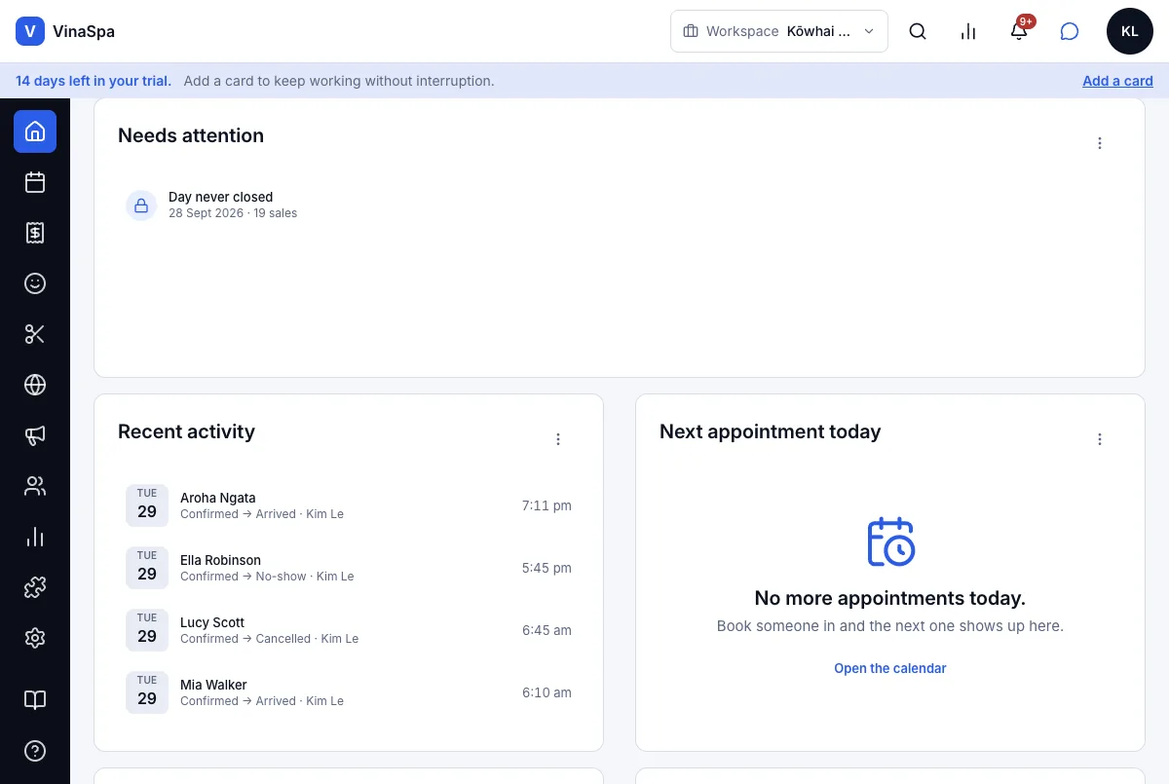This screenshot has height=784, width=1169.
Task: Open the Online booking globe icon
Action: (35, 385)
